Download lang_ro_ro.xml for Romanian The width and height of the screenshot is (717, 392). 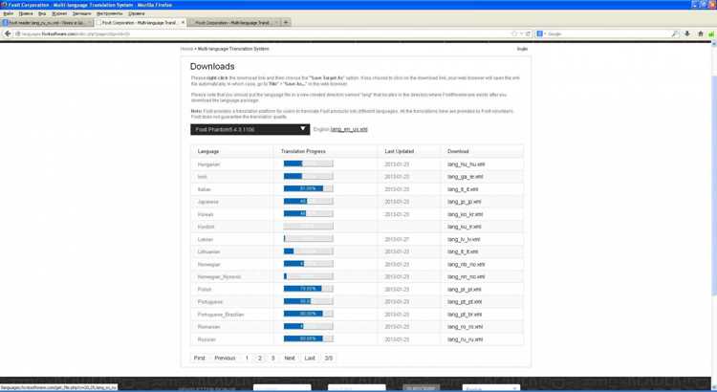465,327
